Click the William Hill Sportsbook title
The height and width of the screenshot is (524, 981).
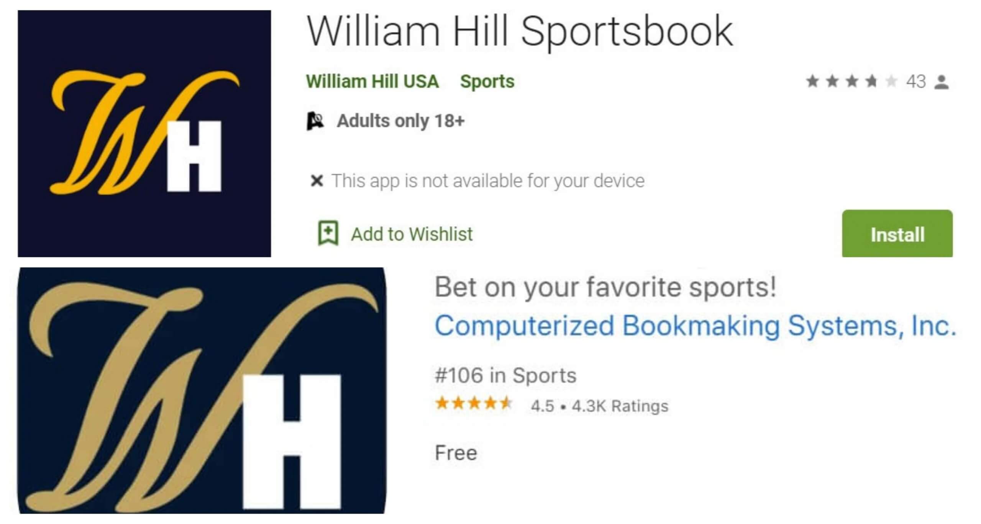point(520,31)
